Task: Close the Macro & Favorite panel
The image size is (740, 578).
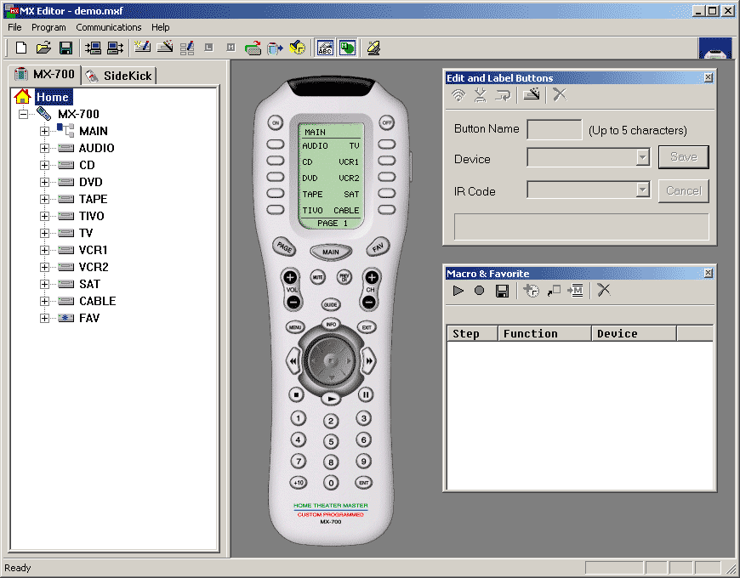Action: click(708, 273)
